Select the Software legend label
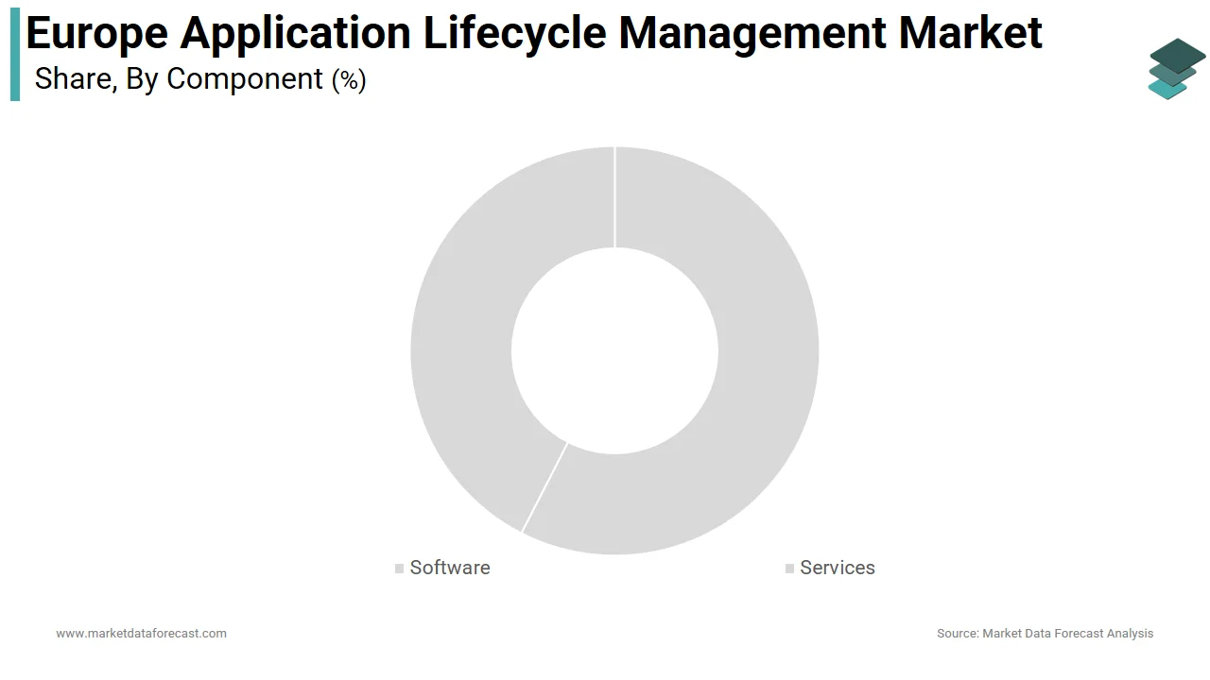The width and height of the screenshot is (1210, 680). coord(450,568)
